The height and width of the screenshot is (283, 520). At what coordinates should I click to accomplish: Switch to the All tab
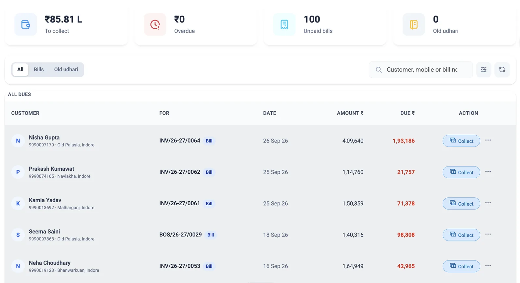click(20, 70)
